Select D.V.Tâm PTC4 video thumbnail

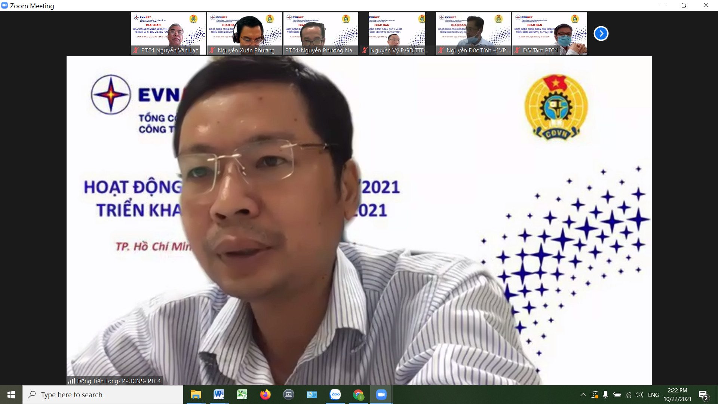549,34
